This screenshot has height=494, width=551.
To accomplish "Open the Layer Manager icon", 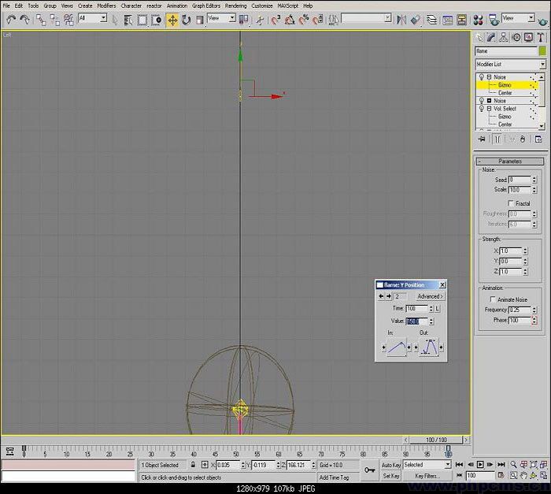I will 431,20.
